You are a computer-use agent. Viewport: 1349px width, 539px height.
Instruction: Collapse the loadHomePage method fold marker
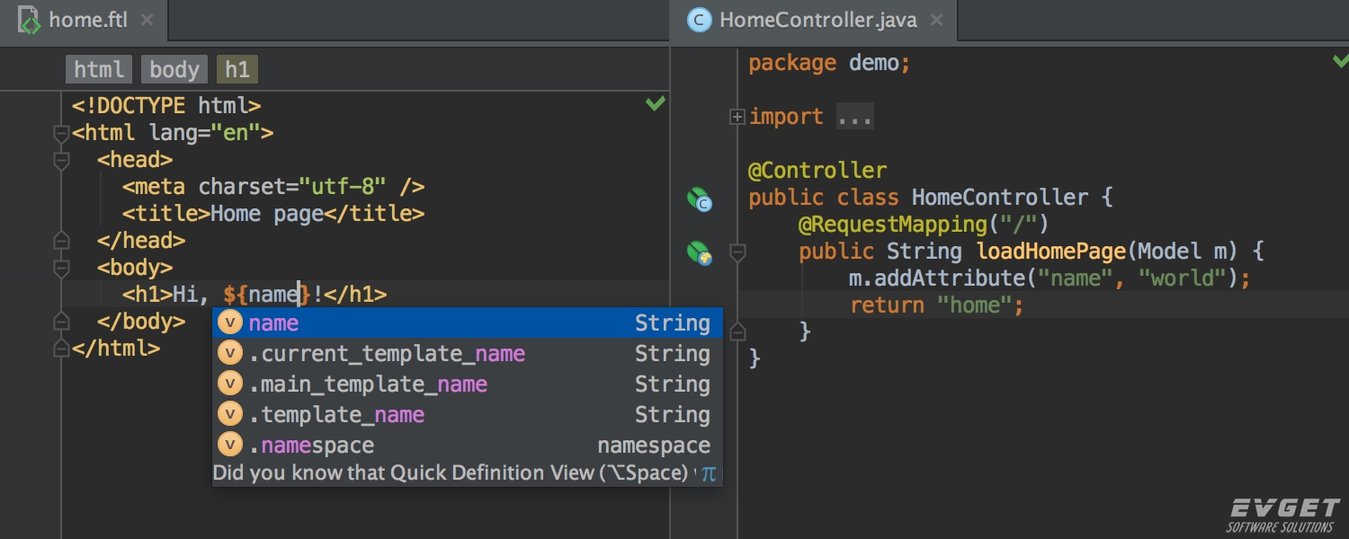[x=737, y=252]
